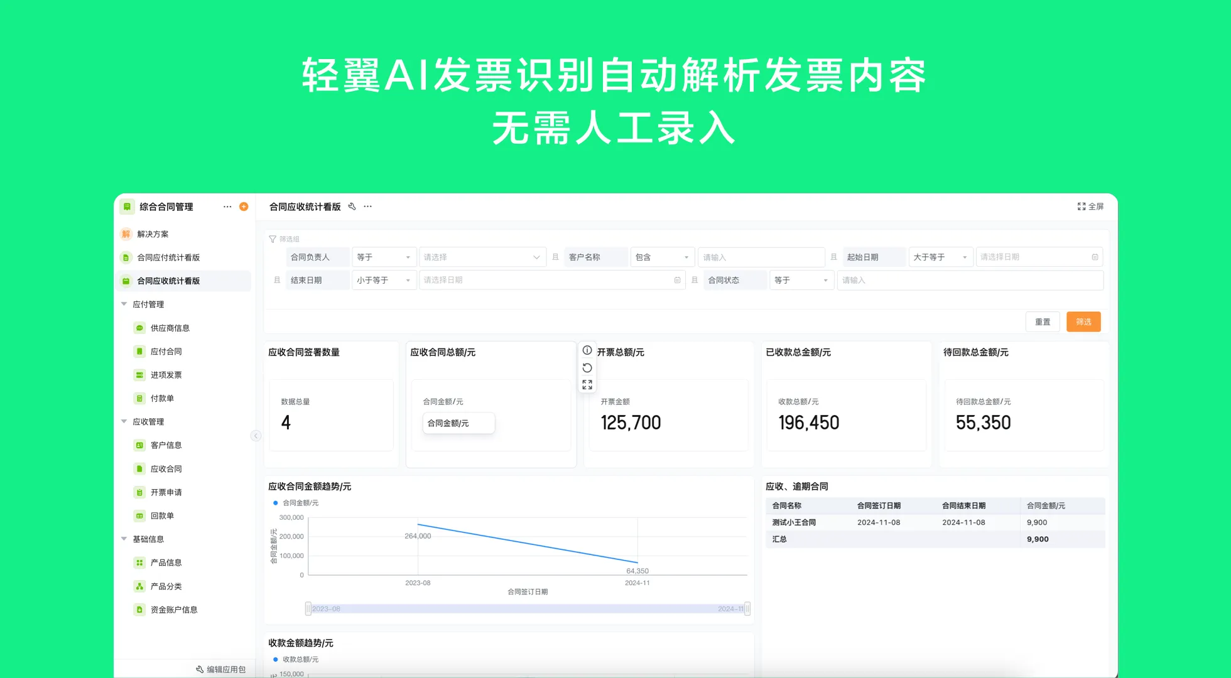Collapse the left navigation panel with the arrow

pos(256,435)
